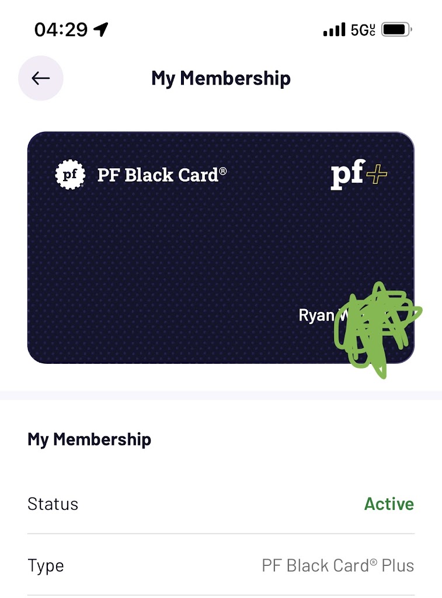442x598 pixels.
Task: Tap the My Membership section heading
Action: pyautogui.click(x=89, y=439)
